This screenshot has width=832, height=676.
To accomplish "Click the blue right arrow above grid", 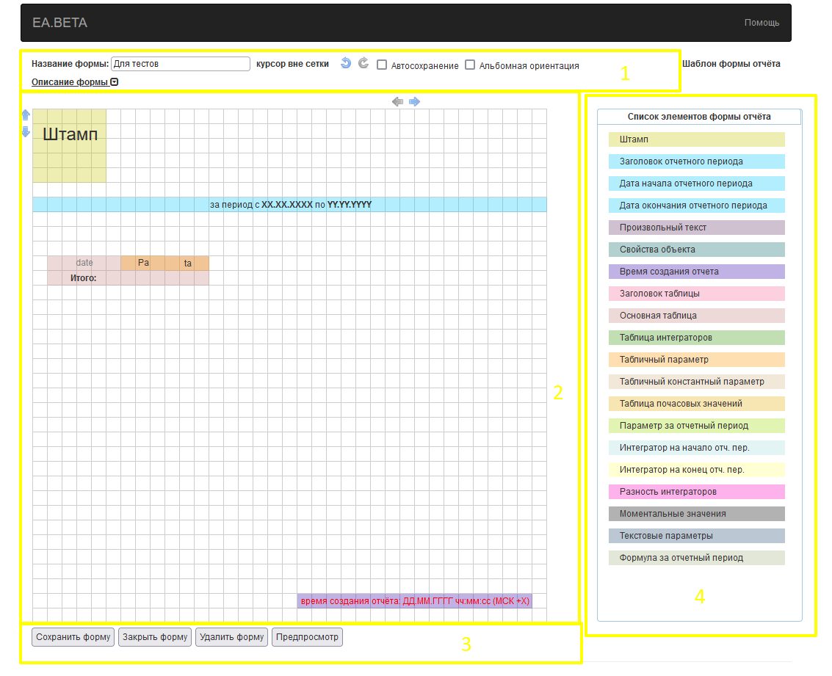I will 415,101.
